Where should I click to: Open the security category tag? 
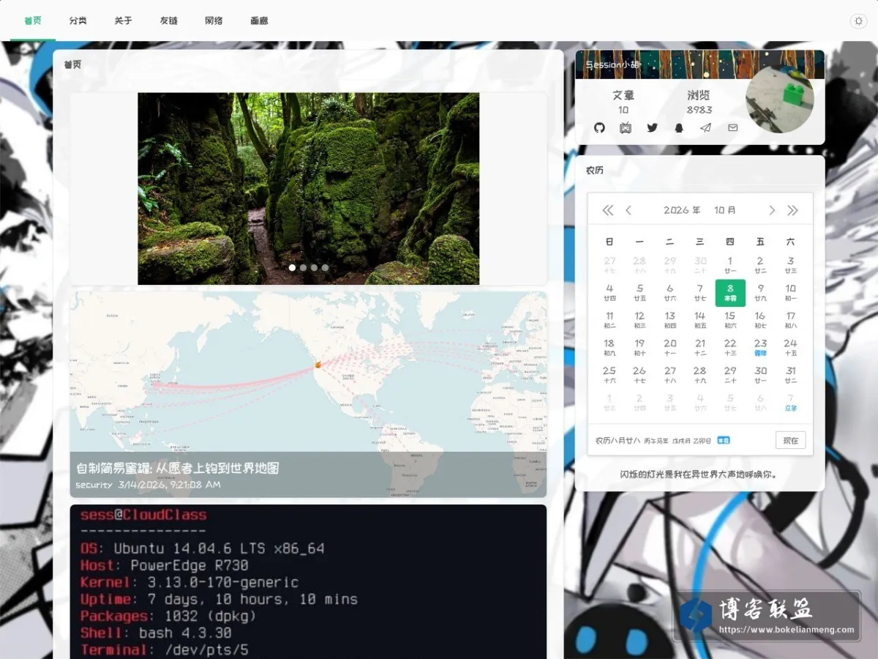pos(94,485)
